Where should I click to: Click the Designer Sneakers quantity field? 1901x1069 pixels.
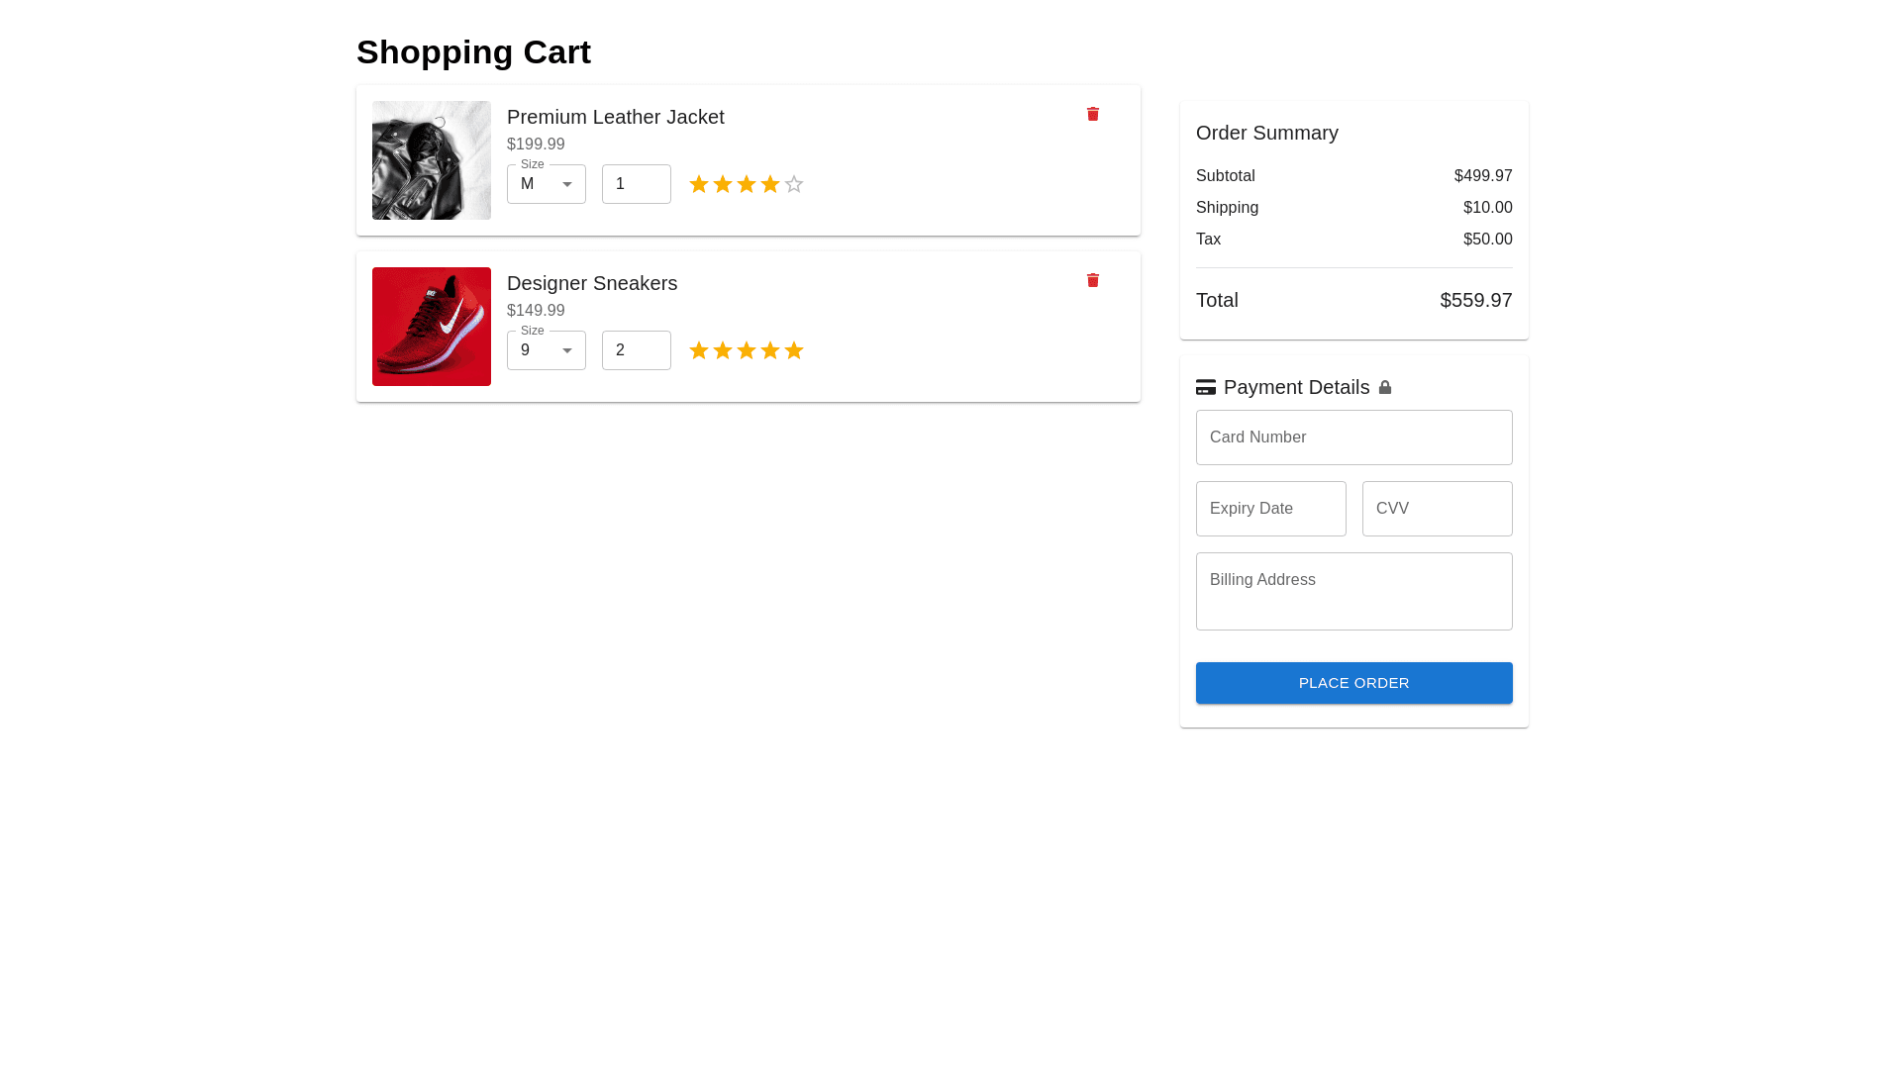[x=637, y=351]
